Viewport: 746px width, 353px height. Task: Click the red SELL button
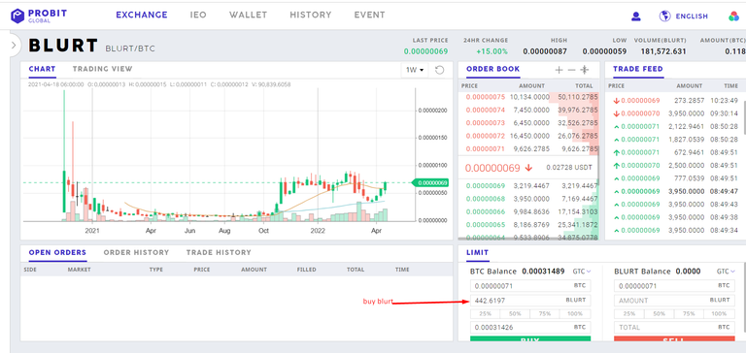tap(674, 338)
